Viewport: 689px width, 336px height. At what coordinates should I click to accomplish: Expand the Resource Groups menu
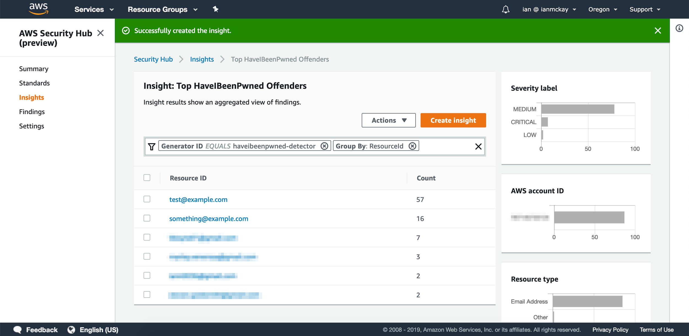point(163,9)
